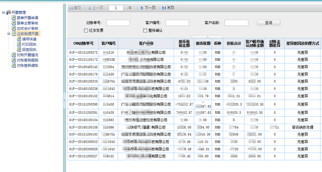Screen dimensions: 322x172
Task: Select row 61F--20160100235
Action: tap(194, 82)
